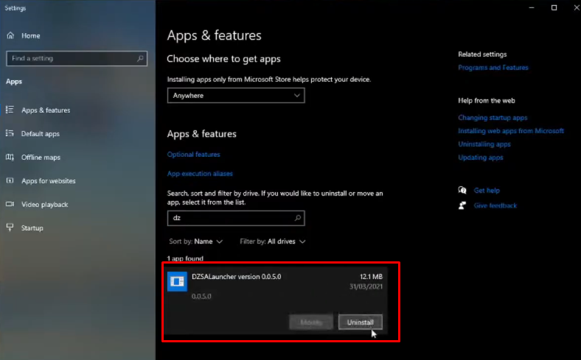581x360 pixels.
Task: Click the app search field containing dz
Action: [236, 218]
